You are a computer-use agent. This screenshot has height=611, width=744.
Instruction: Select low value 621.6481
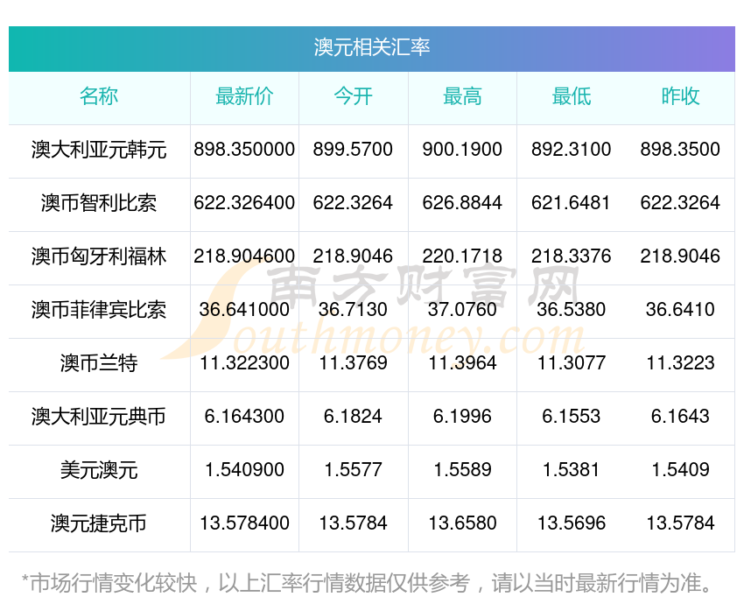coord(572,203)
